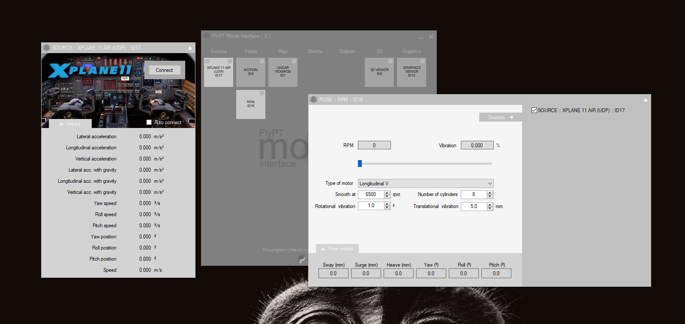This screenshot has height=324, width=685.
Task: Click corner square on LINEAR HEXAPOD tile
Action: [x=294, y=61]
